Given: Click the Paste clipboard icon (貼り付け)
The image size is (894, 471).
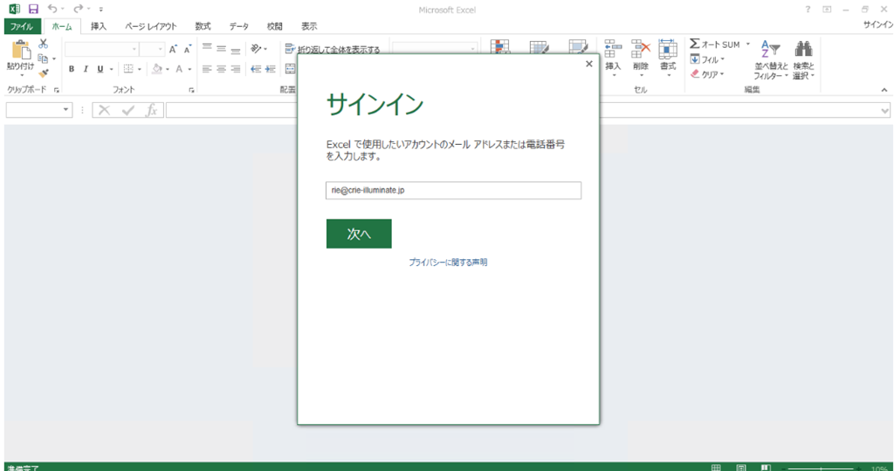Looking at the screenshot, I should 21,51.
